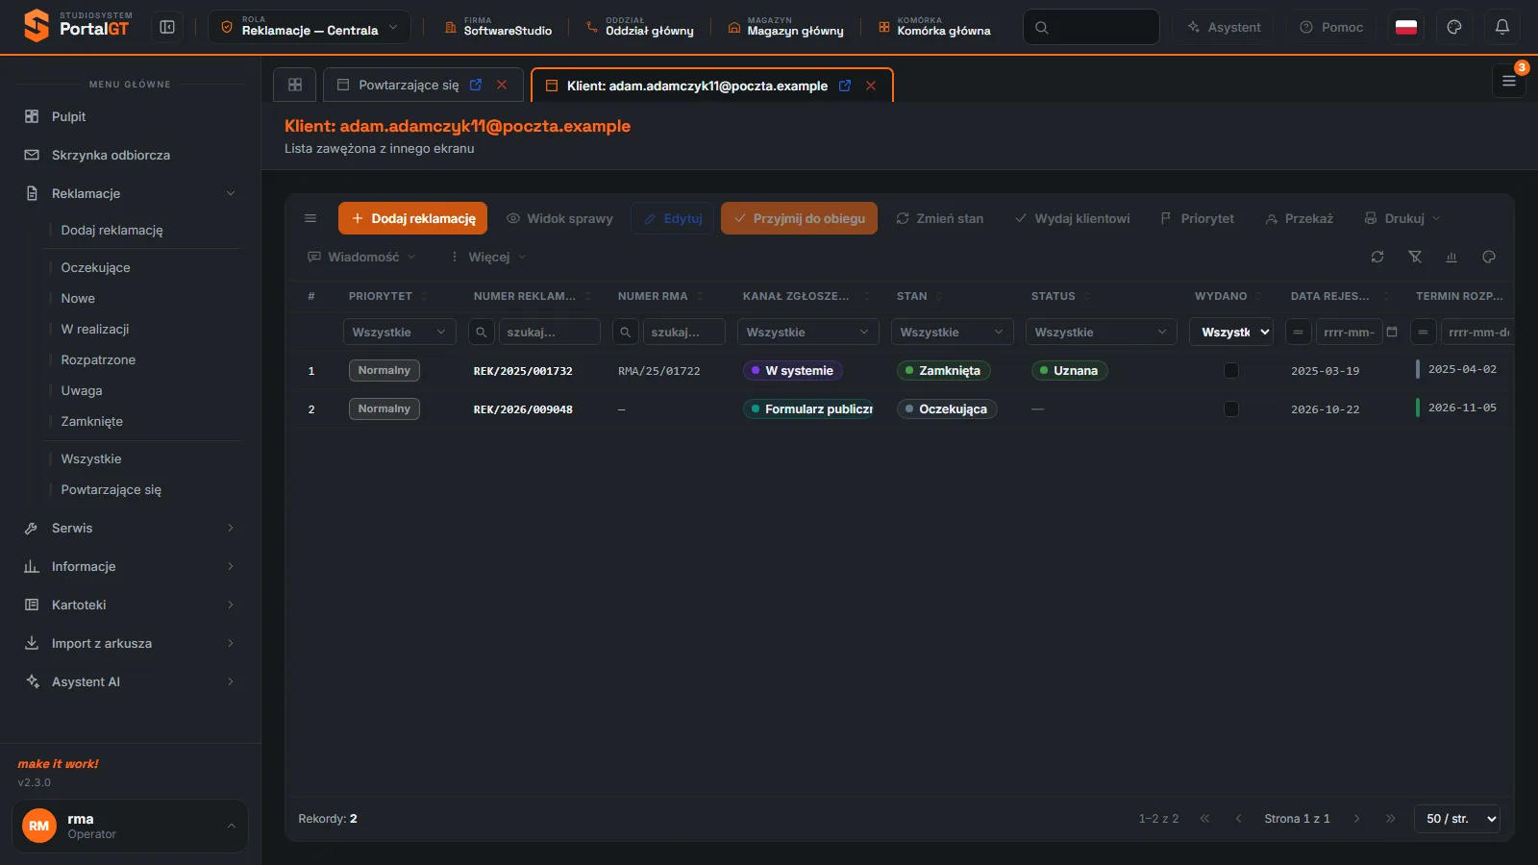Collapse sidebar with the panel toggle icon

click(167, 27)
